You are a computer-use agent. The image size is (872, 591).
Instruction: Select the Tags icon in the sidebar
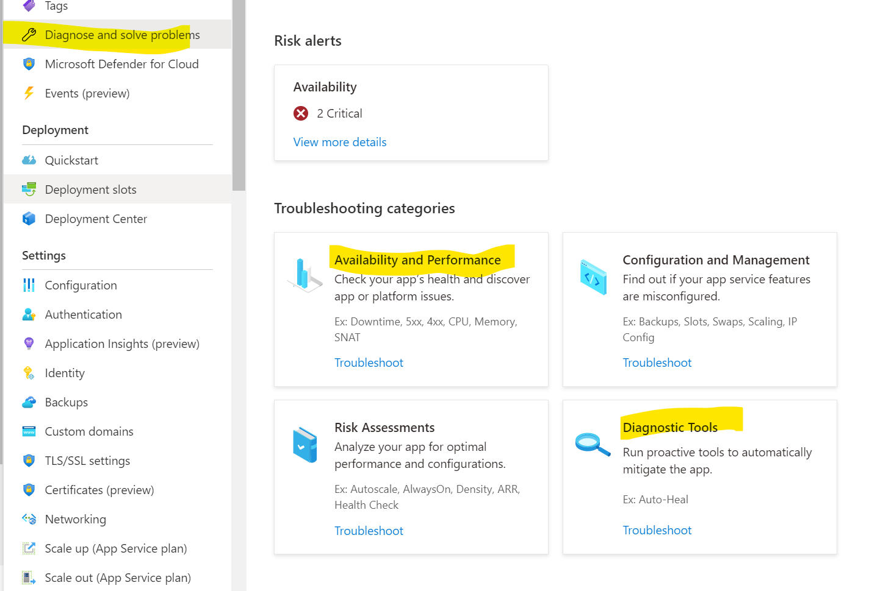click(x=29, y=6)
